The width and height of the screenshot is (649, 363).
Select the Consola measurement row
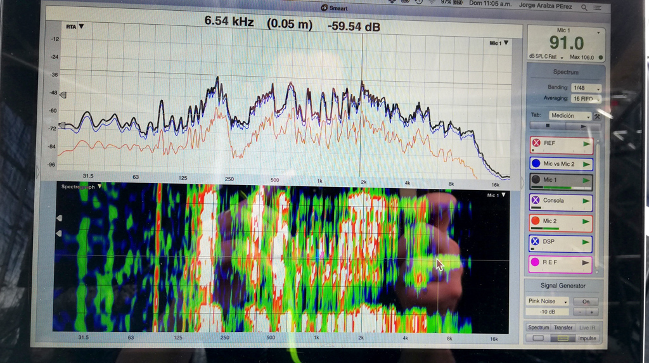tap(561, 202)
